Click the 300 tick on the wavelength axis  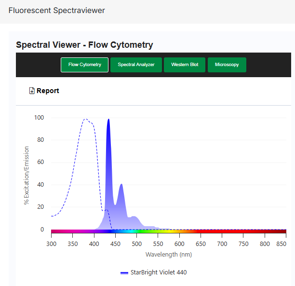pos(51,245)
